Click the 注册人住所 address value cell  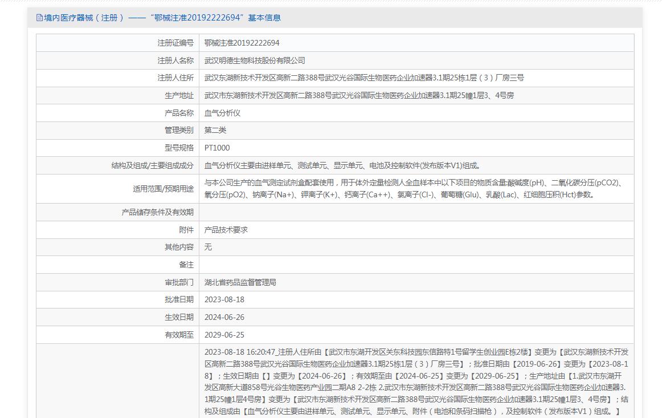pos(364,78)
